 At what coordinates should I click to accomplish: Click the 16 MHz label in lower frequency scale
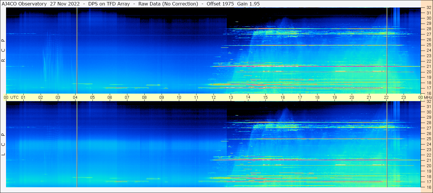pyautogui.click(x=429, y=187)
